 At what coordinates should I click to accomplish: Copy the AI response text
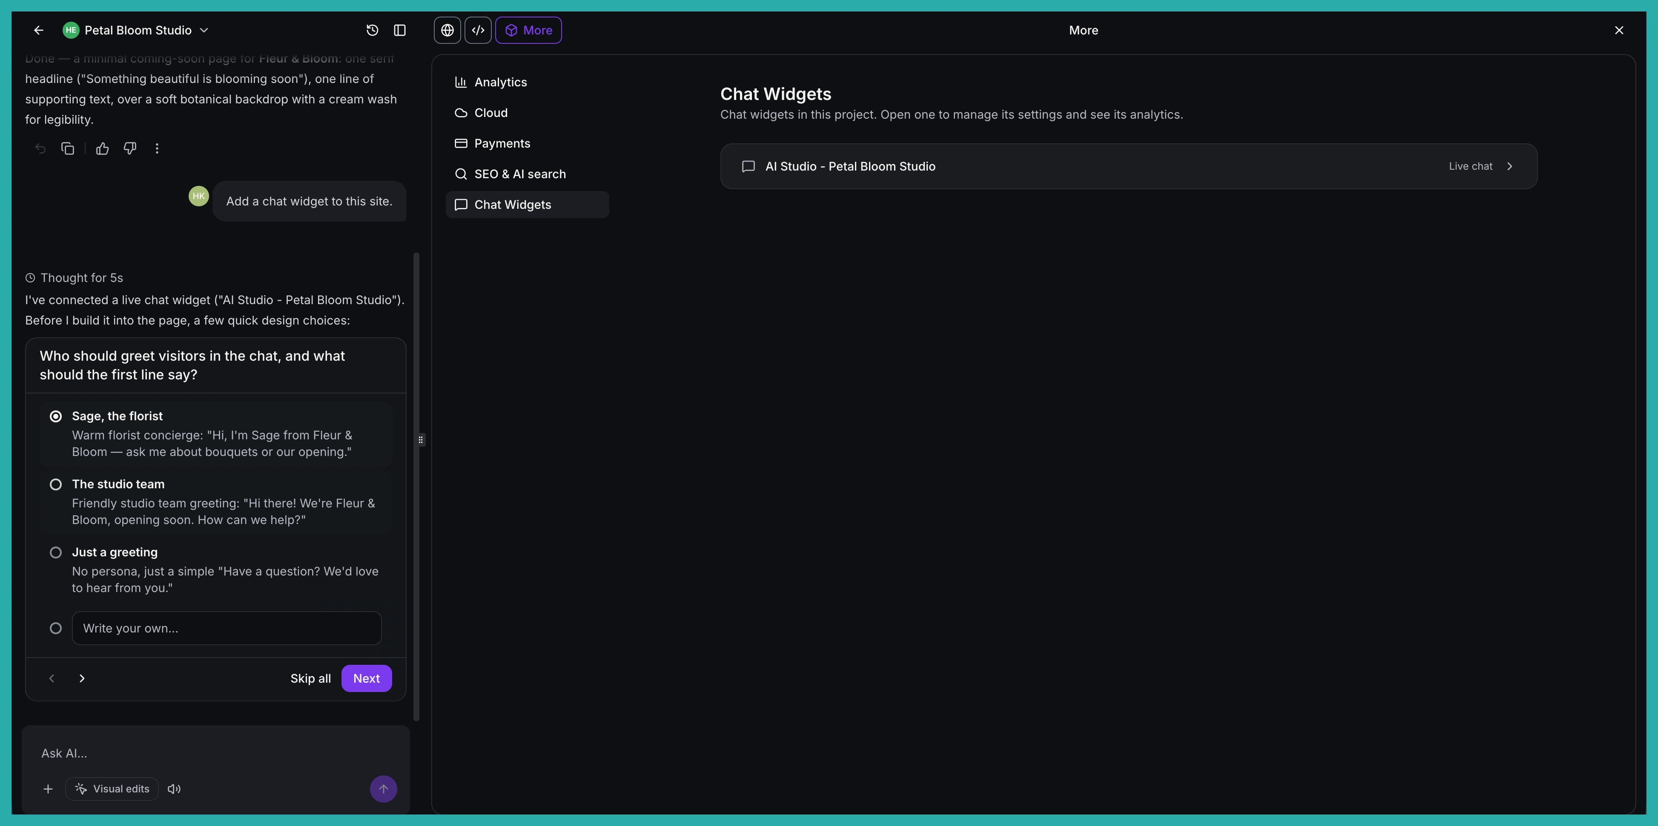tap(68, 148)
